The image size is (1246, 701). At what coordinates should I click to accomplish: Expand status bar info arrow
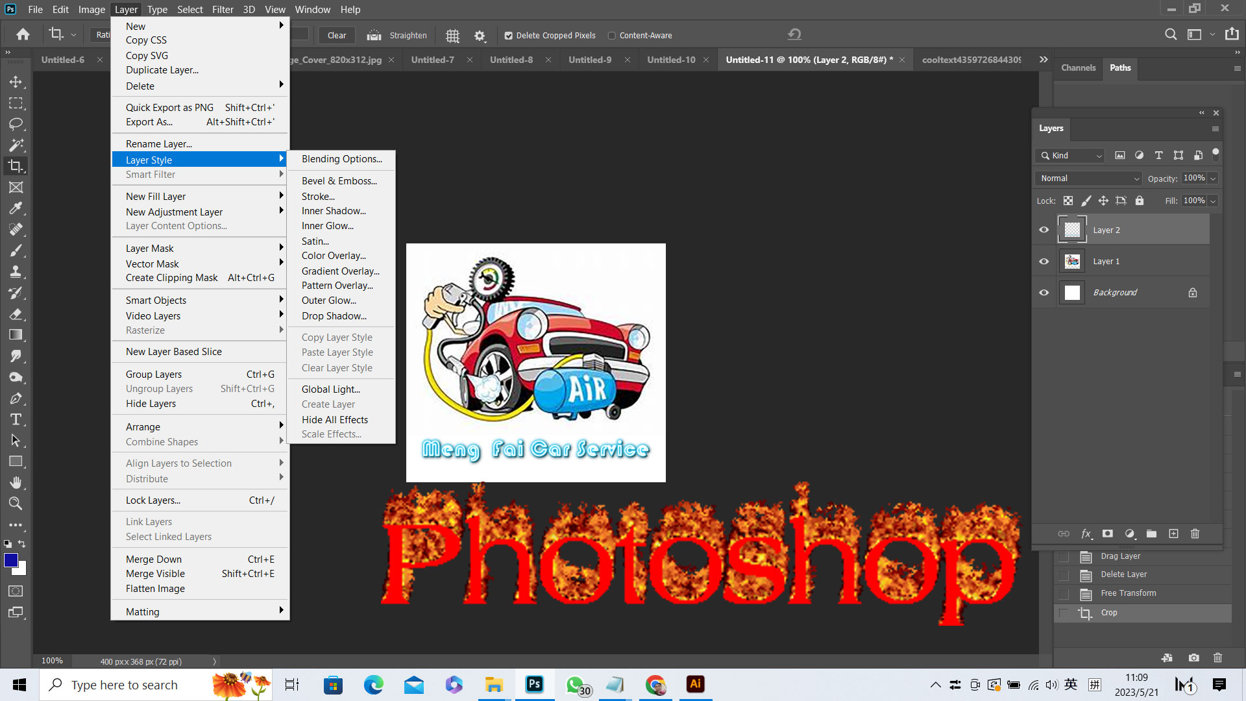point(214,661)
